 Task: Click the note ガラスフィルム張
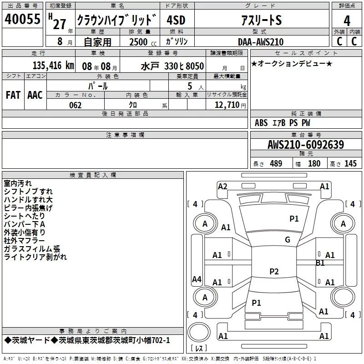tap(32, 249)
